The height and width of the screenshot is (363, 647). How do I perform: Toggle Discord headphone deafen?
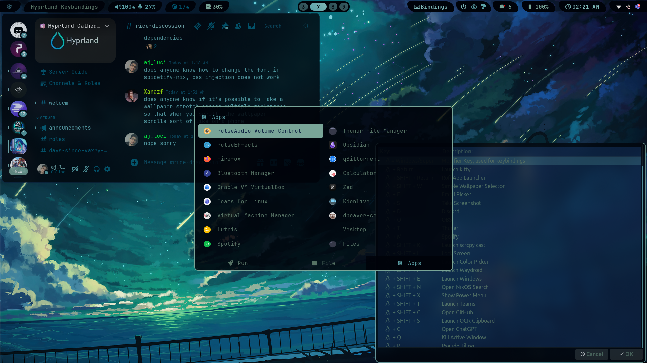tap(97, 169)
